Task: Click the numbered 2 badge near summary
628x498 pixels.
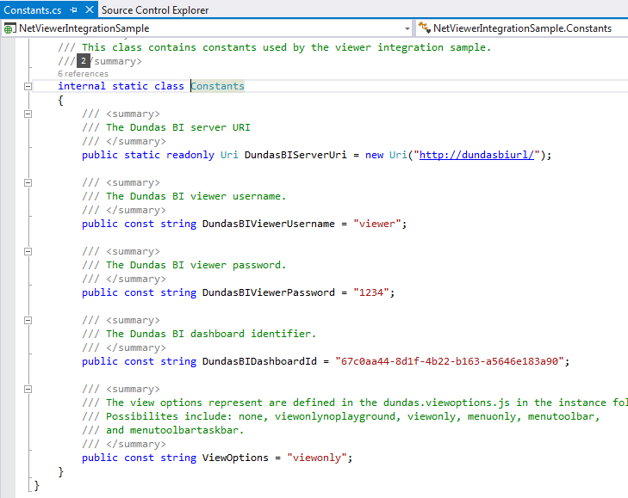Action: pyautogui.click(x=84, y=61)
